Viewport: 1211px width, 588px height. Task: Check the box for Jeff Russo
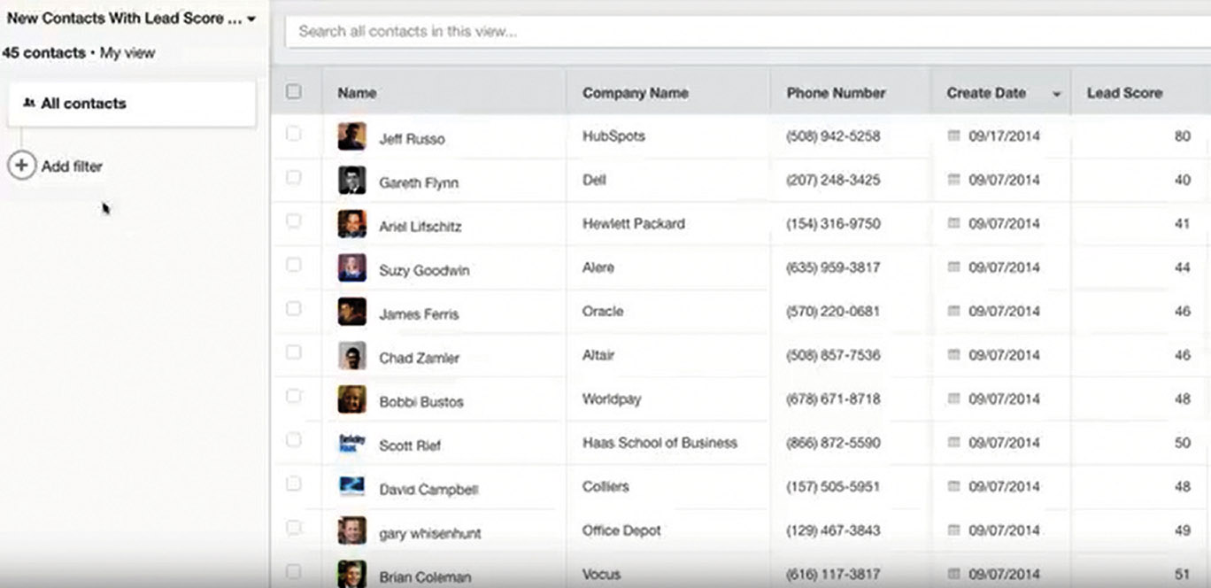pos(294,134)
